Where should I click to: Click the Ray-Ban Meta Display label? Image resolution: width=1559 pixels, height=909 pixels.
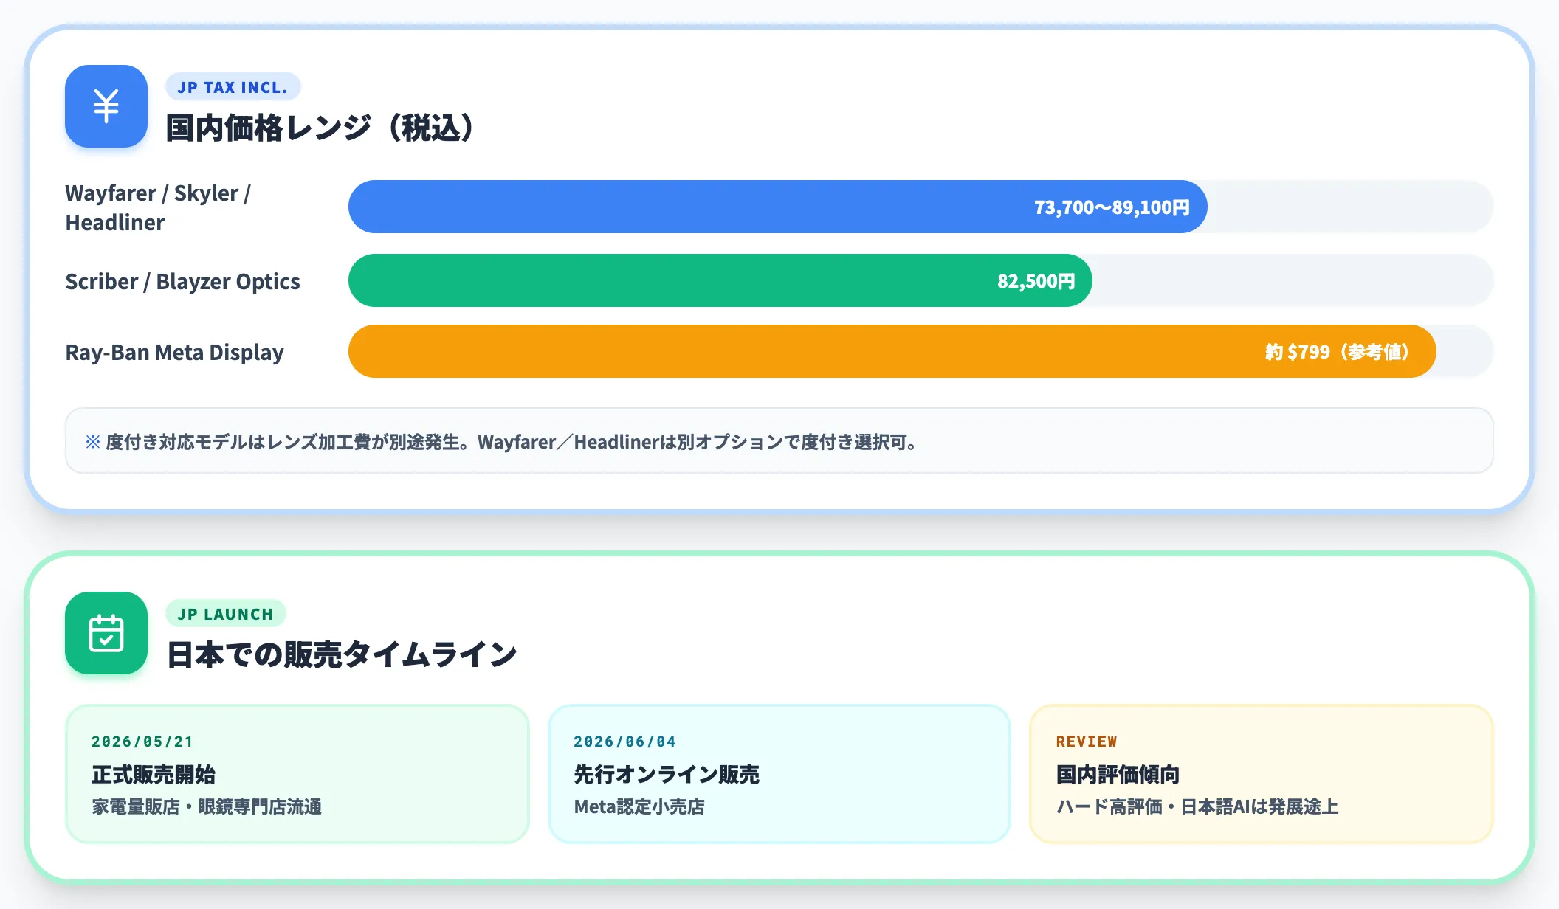pos(174,352)
